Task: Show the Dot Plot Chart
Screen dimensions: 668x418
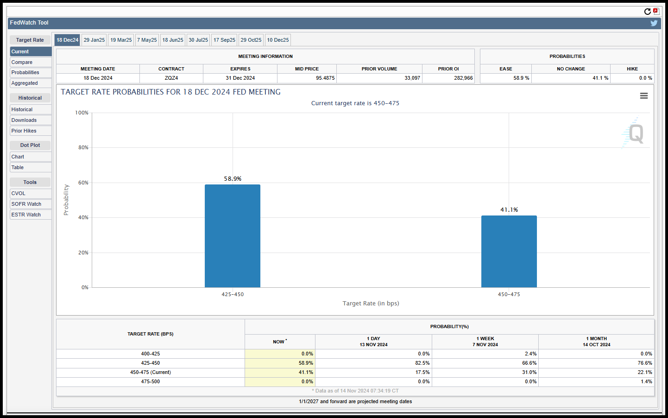Action: (x=31, y=157)
